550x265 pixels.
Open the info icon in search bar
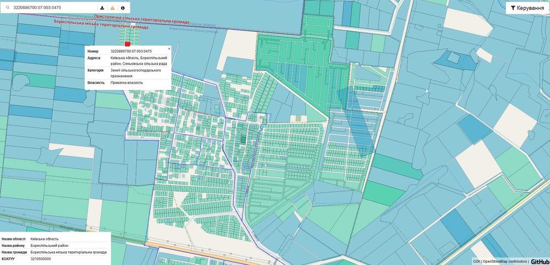click(123, 8)
